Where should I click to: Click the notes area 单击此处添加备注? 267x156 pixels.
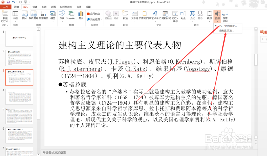(x=54, y=153)
